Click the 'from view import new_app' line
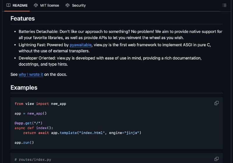Viewport: 233px width, 163px height. [x=40, y=104]
